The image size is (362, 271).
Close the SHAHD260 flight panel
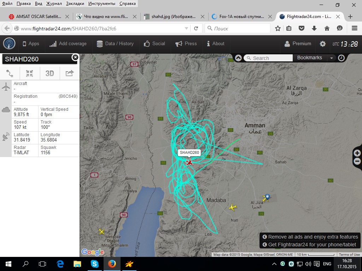coord(75,57)
